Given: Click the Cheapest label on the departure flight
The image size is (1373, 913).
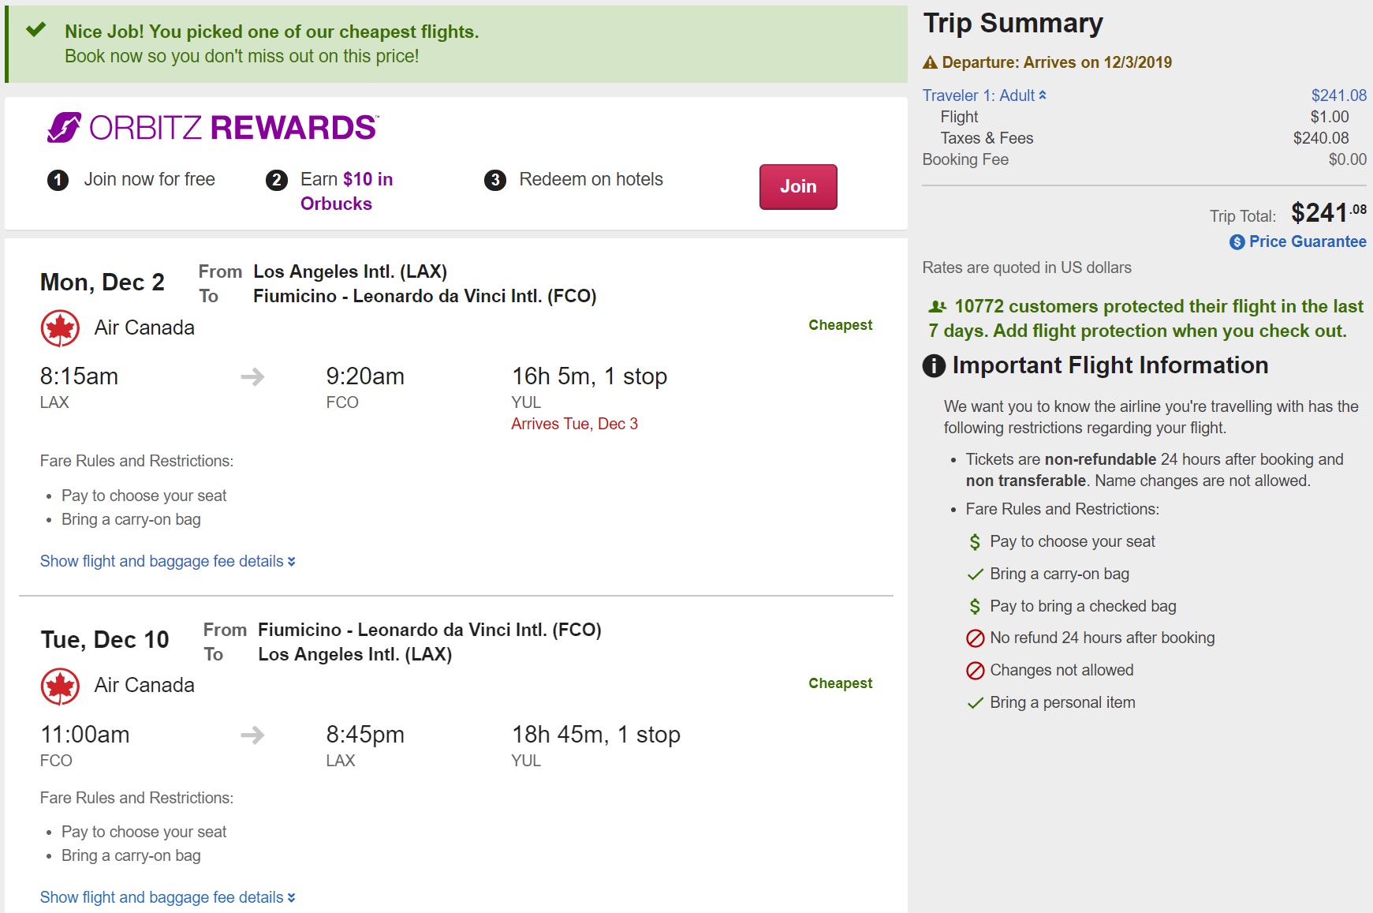Looking at the screenshot, I should (x=840, y=325).
